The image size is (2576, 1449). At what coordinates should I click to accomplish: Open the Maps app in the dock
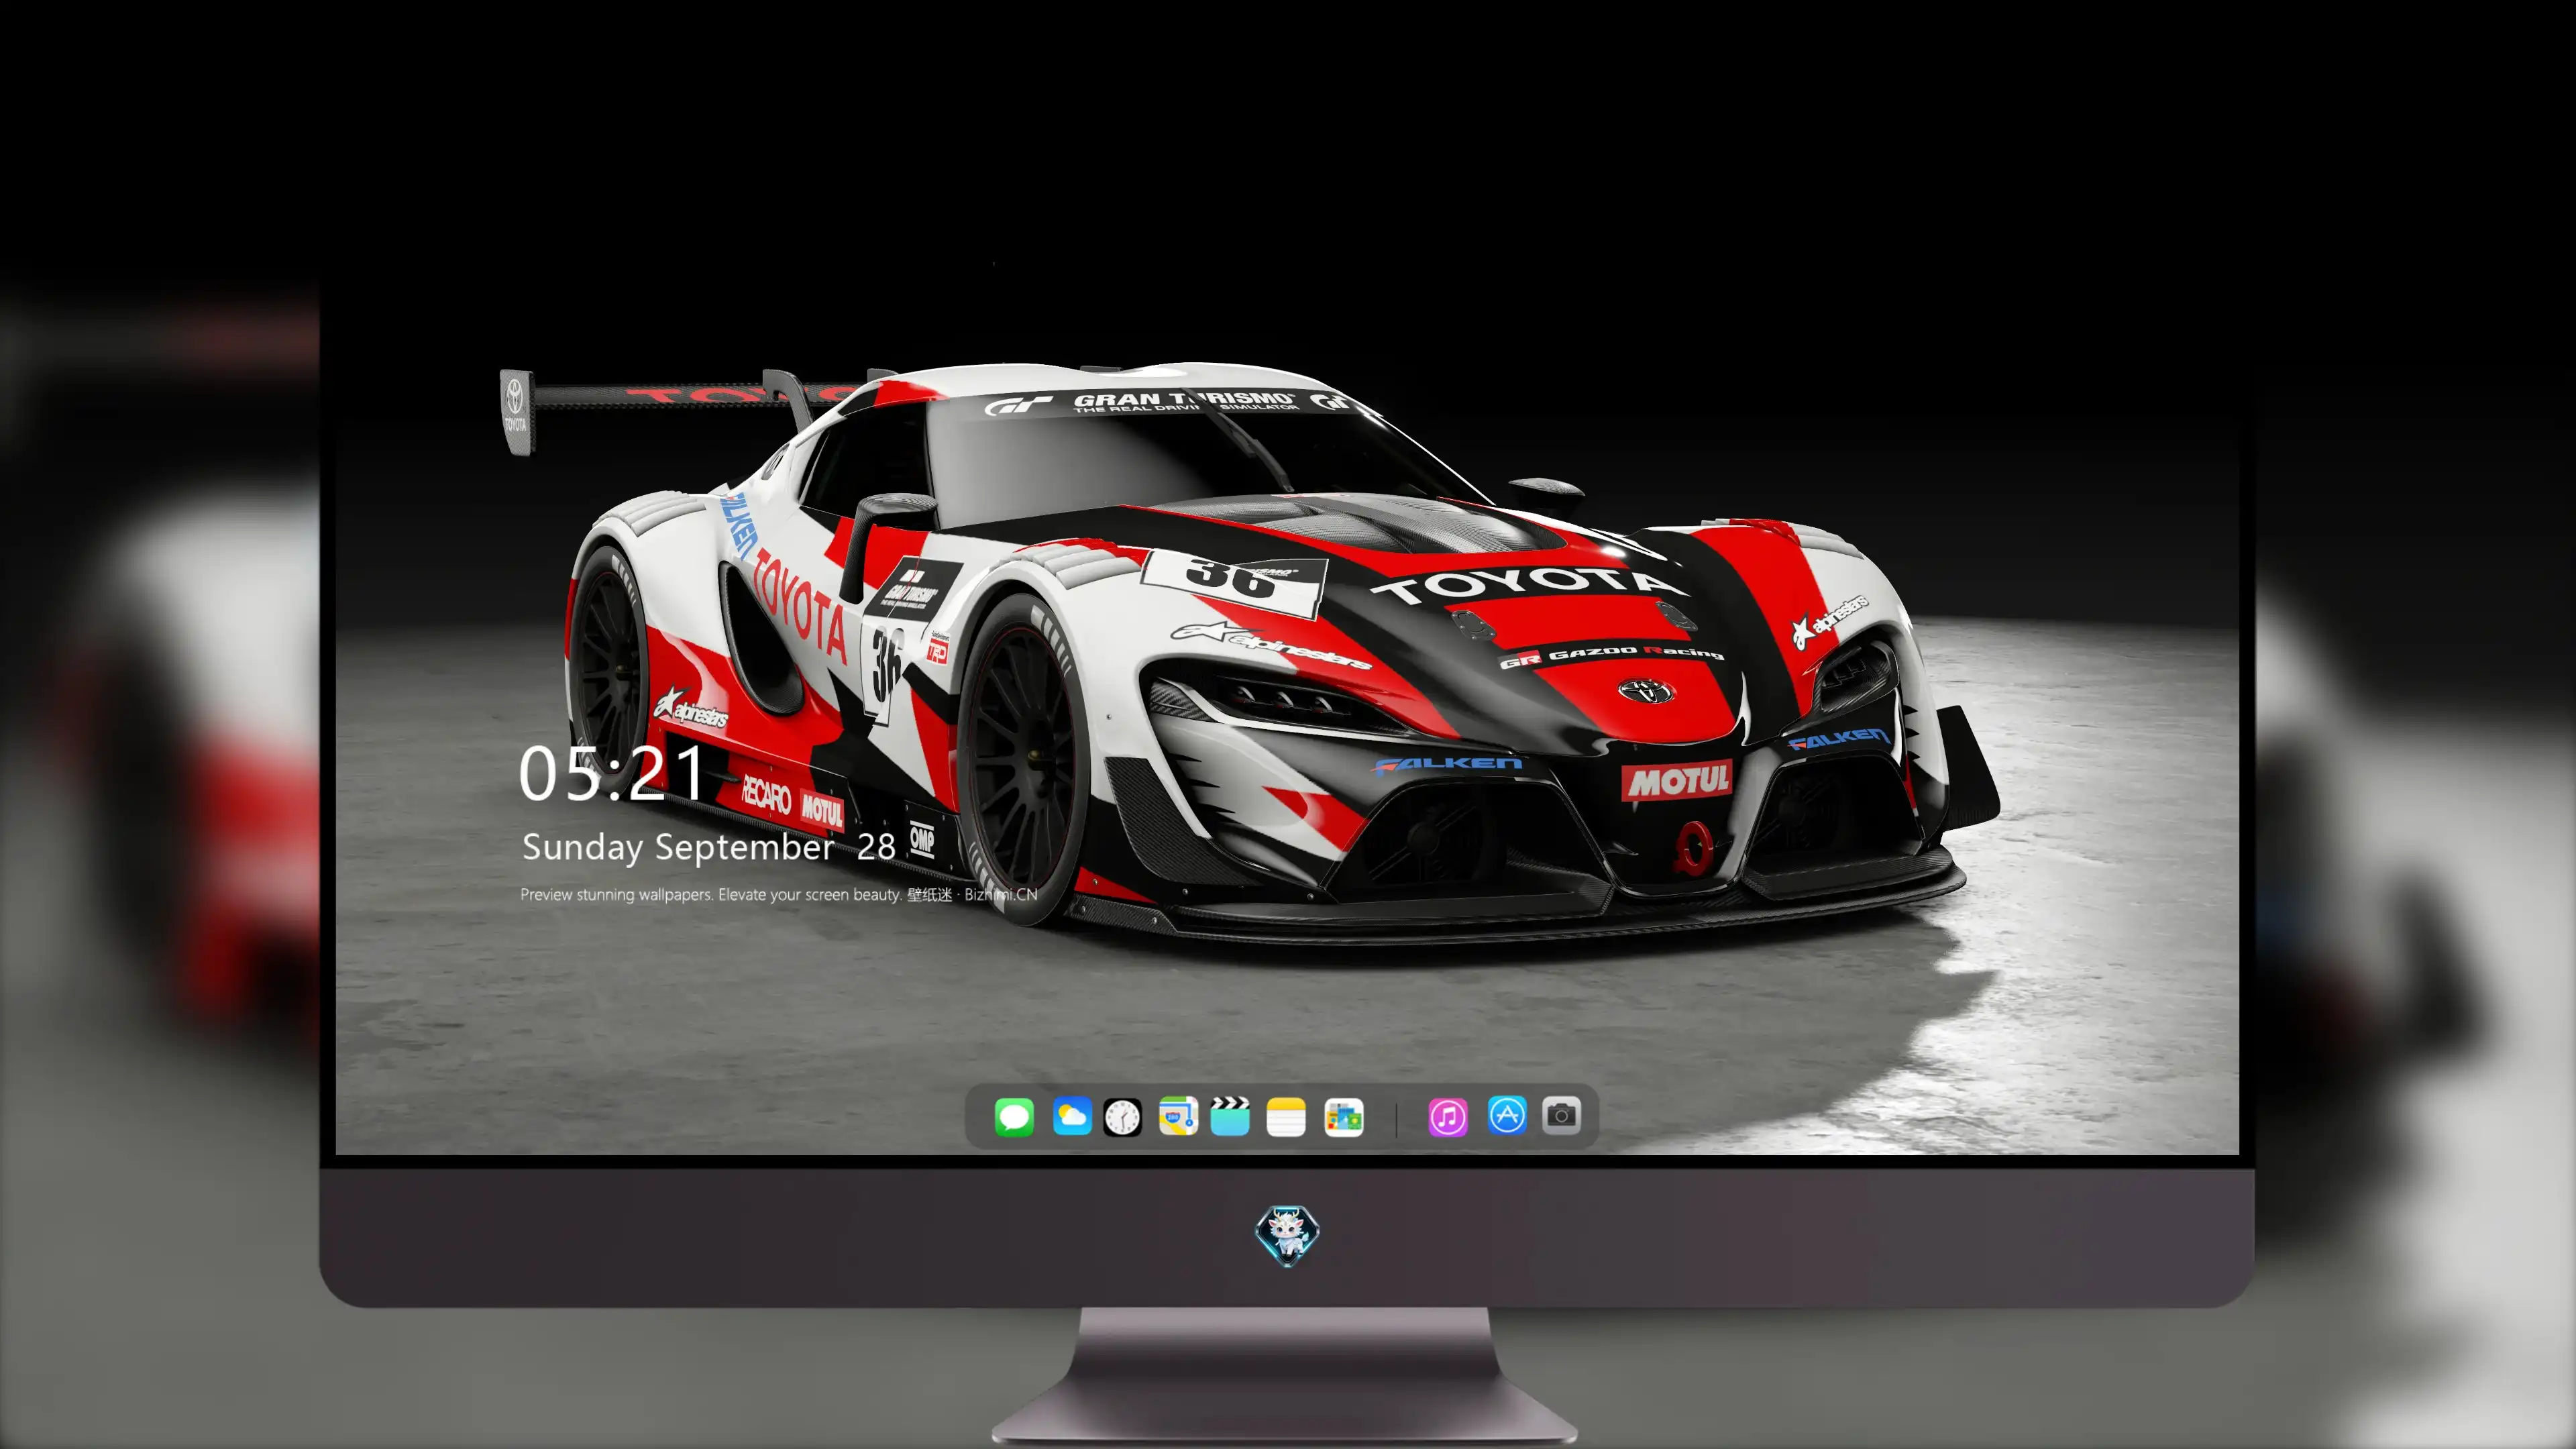(1178, 1116)
